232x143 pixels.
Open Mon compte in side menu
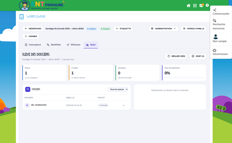220,39
